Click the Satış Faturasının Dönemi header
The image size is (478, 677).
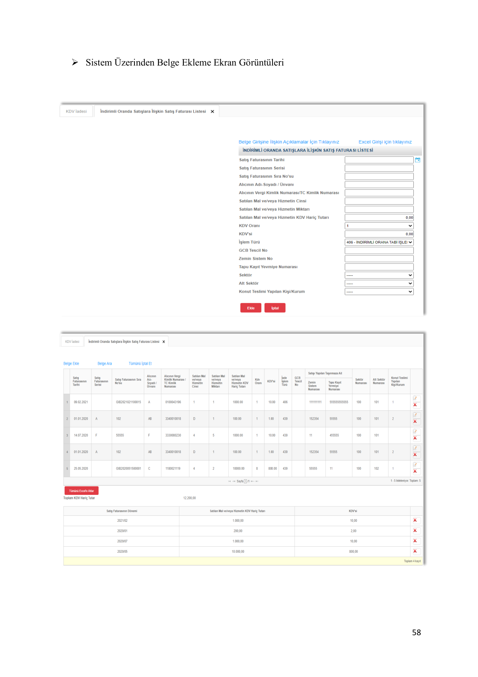point(122,511)
